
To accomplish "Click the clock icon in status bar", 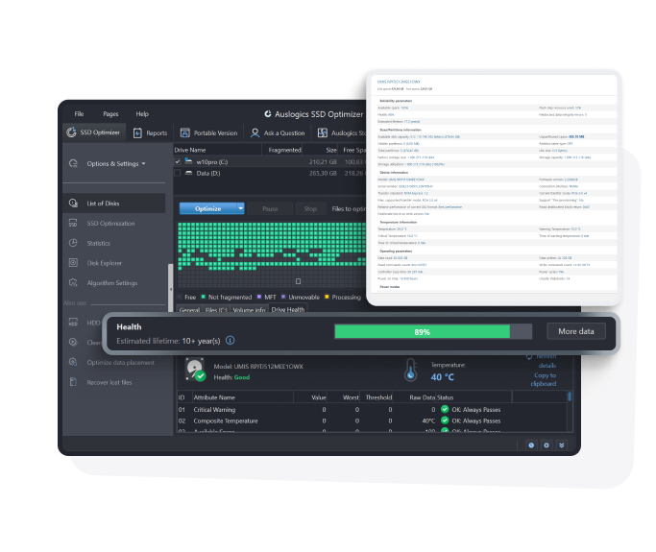I will click(x=531, y=445).
